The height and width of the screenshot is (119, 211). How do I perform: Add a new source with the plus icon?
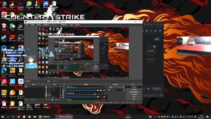pyautogui.click(x=47, y=100)
